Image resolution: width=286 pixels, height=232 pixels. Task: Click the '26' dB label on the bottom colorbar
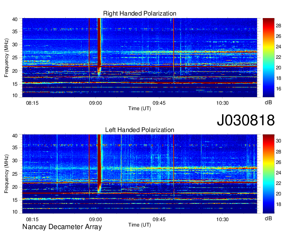(x=278, y=162)
